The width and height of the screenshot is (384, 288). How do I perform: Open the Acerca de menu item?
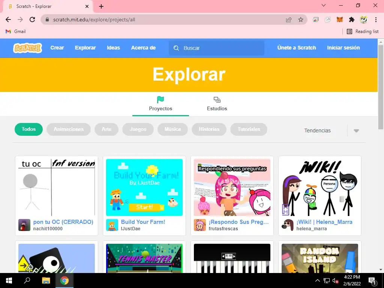[x=143, y=48]
